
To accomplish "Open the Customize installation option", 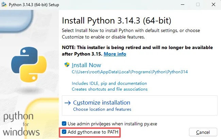I will click(102, 103).
